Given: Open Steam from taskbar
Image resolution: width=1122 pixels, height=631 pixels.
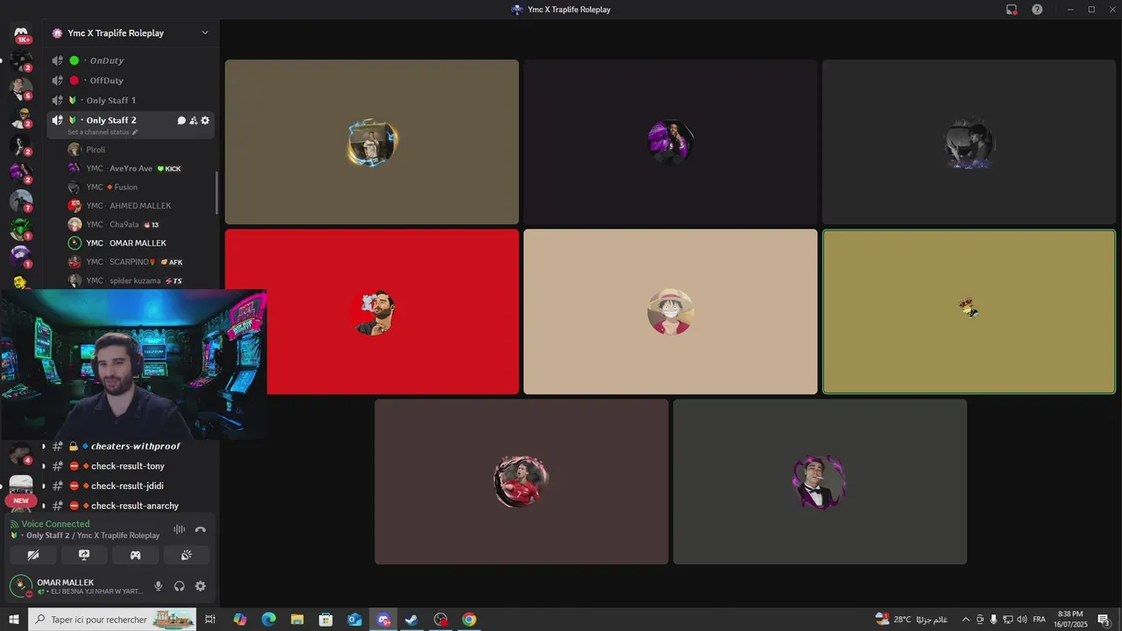Looking at the screenshot, I should (411, 620).
